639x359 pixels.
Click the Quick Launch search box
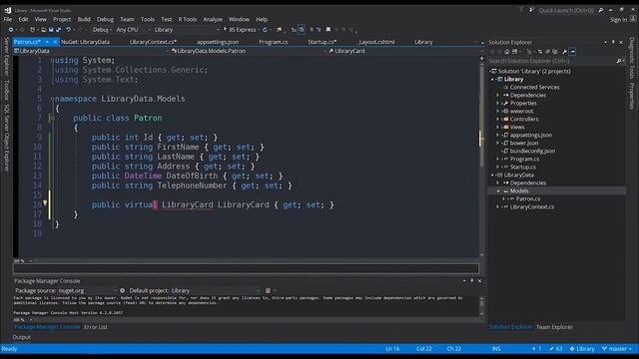coord(566,10)
